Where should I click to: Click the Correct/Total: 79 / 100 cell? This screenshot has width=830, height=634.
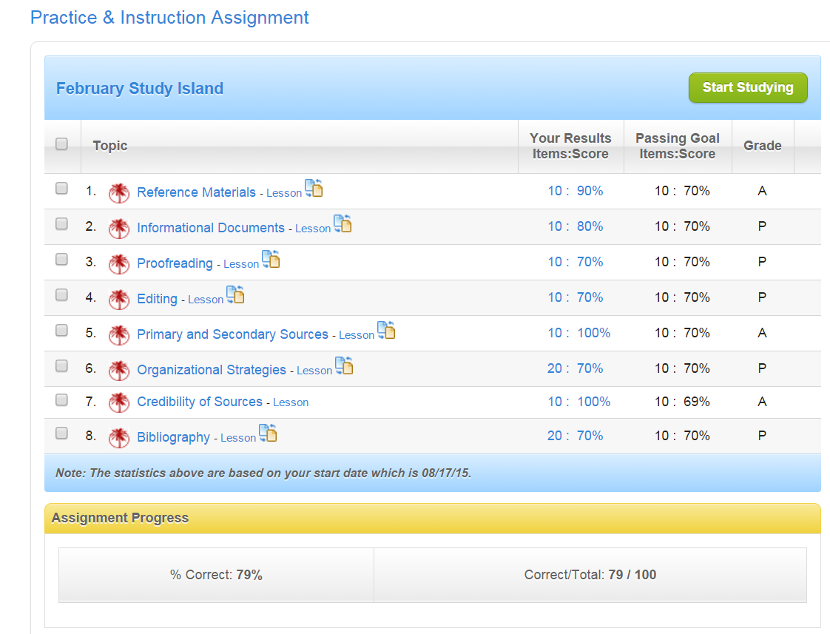point(590,575)
